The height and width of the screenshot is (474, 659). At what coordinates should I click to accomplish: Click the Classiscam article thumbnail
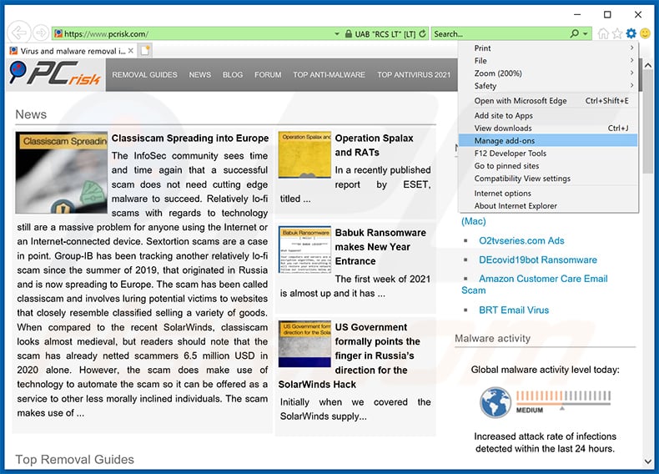pyautogui.click(x=62, y=173)
